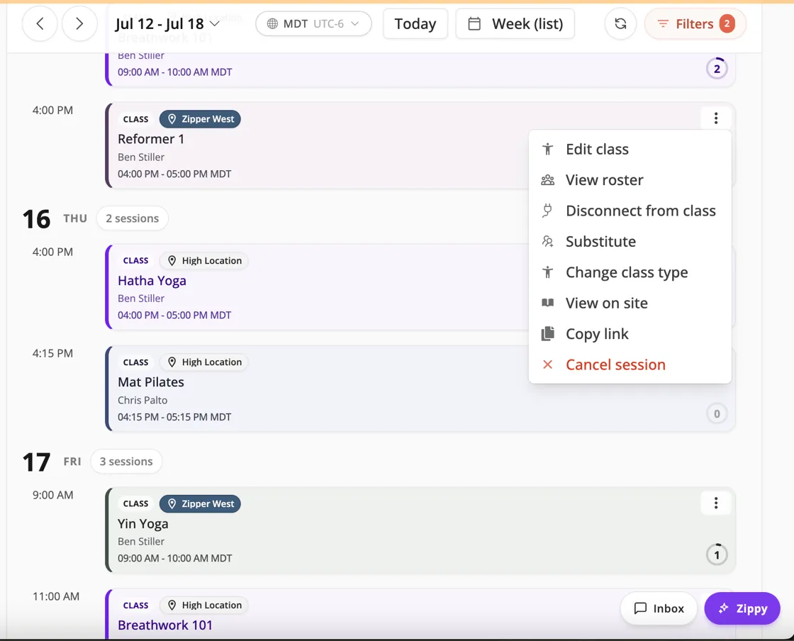Click the three-dot menu on Yin Yoga
The height and width of the screenshot is (641, 794).
(x=715, y=503)
